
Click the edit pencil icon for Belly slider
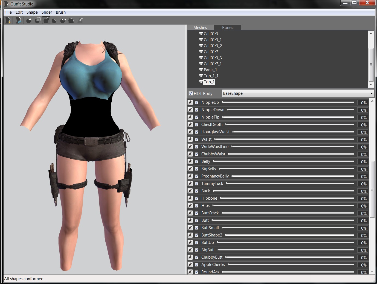190,161
